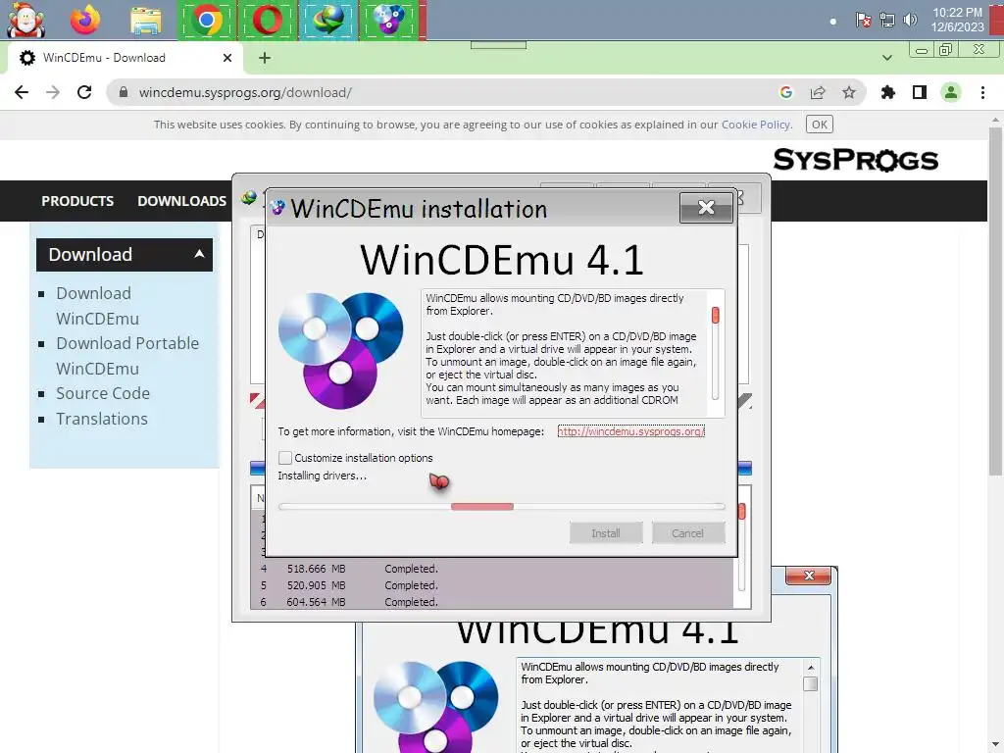Open the Firefox taskbar icon
The image size is (1004, 753).
85,20
